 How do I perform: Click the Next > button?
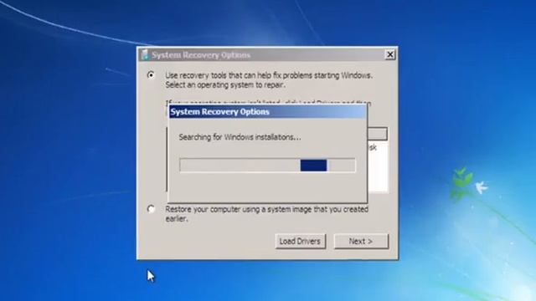point(361,242)
